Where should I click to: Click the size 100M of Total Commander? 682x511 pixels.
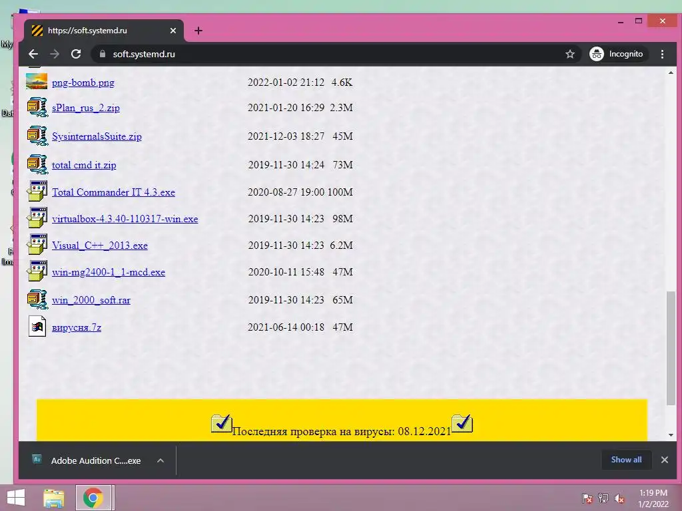pos(340,192)
